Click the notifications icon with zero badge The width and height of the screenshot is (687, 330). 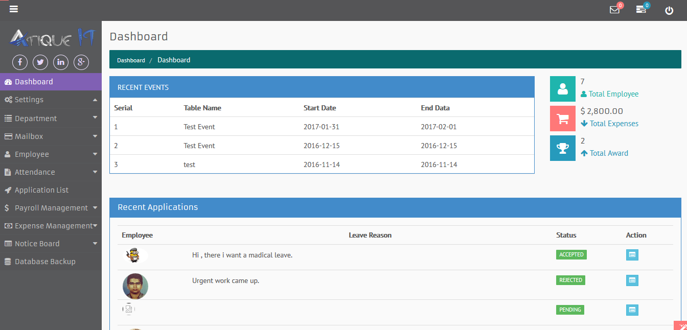click(x=642, y=9)
